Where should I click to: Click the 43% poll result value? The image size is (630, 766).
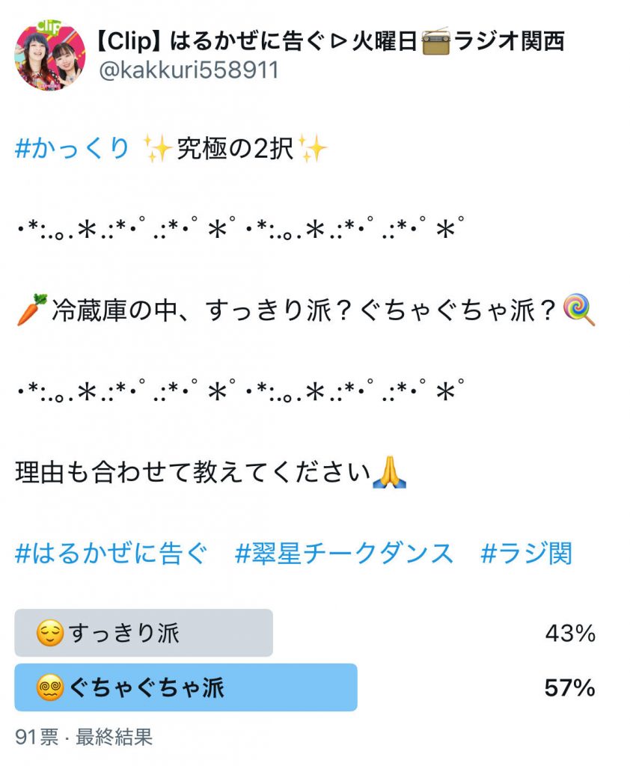click(569, 634)
